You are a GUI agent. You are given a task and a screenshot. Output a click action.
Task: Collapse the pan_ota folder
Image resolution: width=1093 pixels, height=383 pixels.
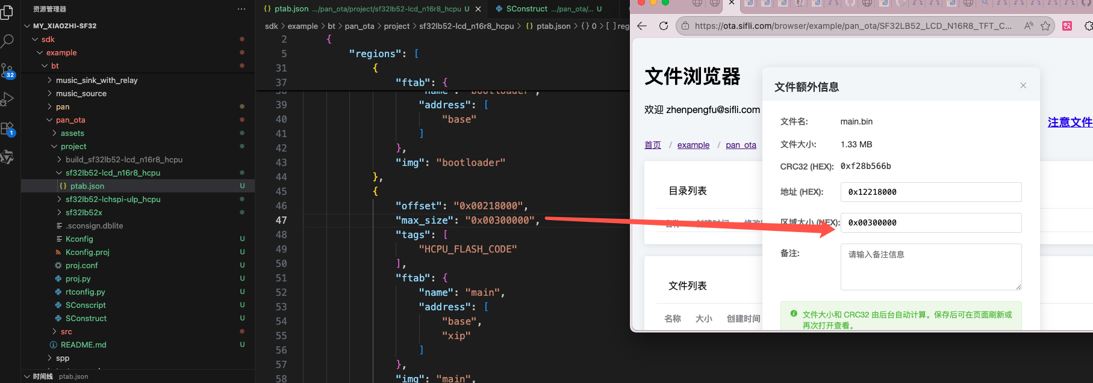(70, 120)
